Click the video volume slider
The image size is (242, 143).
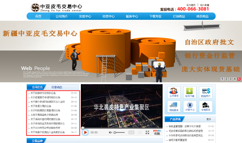pyautogui.click(x=120, y=132)
